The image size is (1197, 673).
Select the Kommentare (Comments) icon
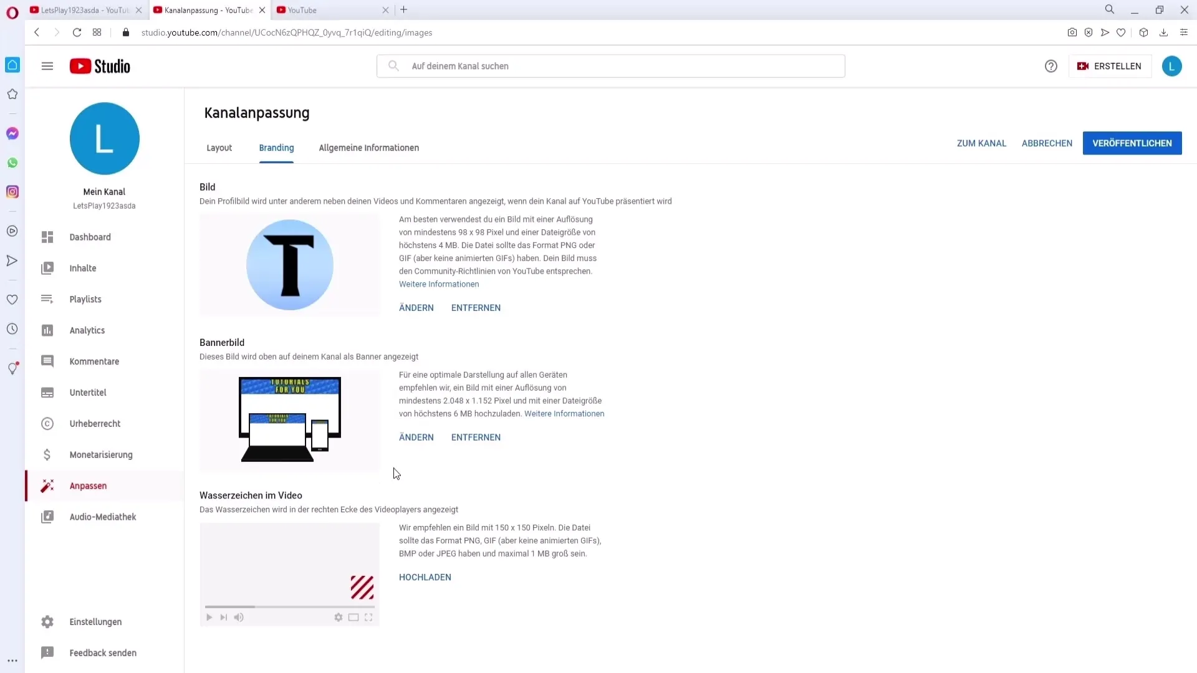[x=47, y=361]
